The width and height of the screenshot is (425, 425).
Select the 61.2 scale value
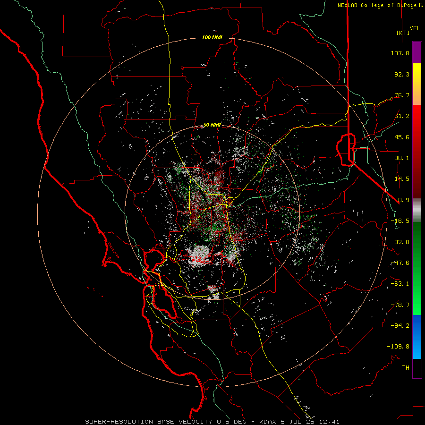[x=402, y=116]
